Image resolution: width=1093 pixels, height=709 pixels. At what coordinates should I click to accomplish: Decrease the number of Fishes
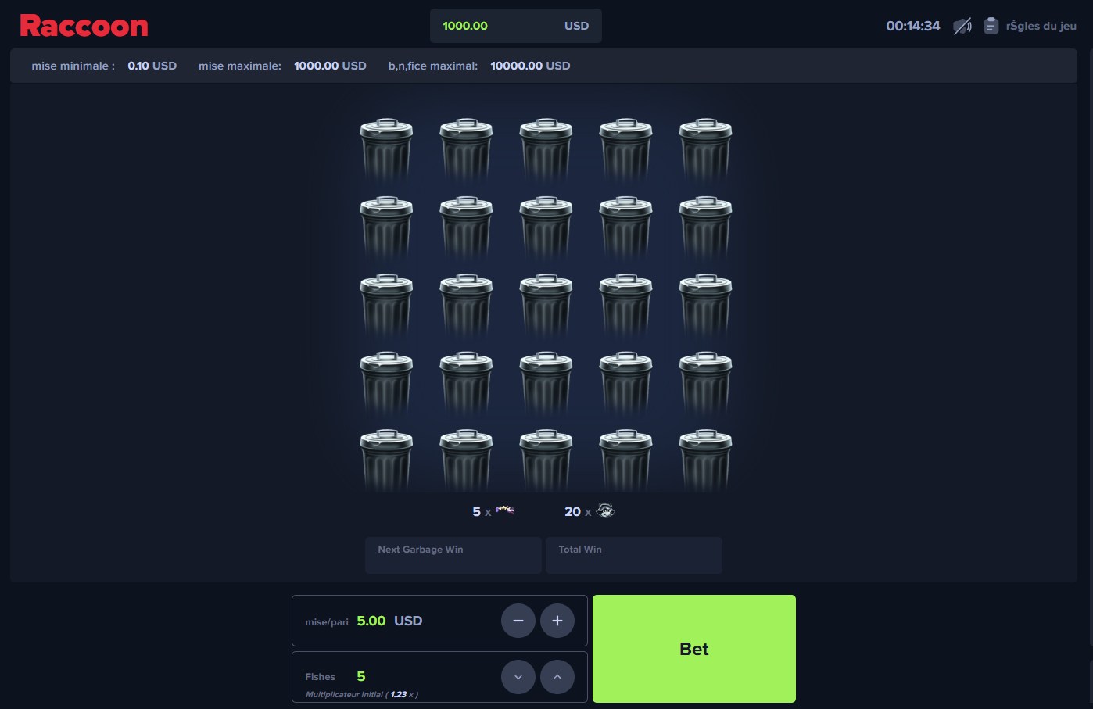click(518, 677)
